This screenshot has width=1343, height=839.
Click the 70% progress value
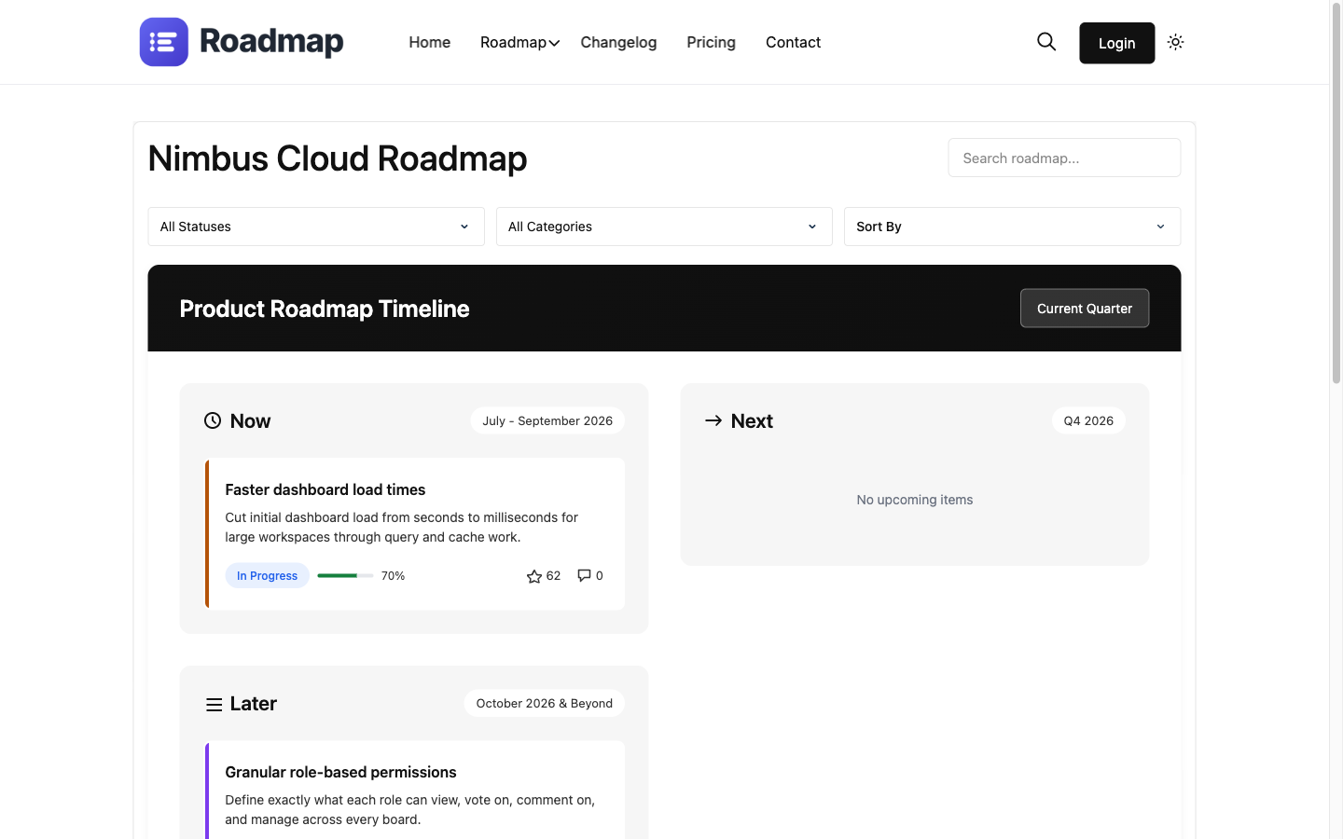click(x=393, y=575)
